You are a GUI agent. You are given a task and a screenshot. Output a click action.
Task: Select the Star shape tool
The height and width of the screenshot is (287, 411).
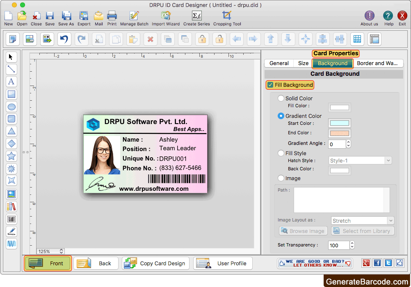point(11,156)
